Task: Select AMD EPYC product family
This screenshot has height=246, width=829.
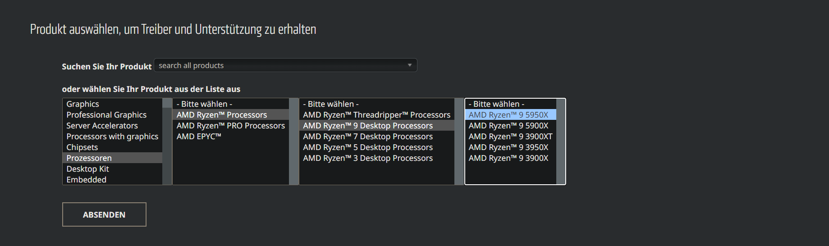Action: [199, 137]
